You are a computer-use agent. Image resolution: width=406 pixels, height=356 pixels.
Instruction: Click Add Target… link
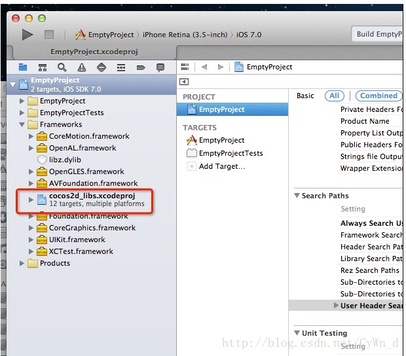221,166
